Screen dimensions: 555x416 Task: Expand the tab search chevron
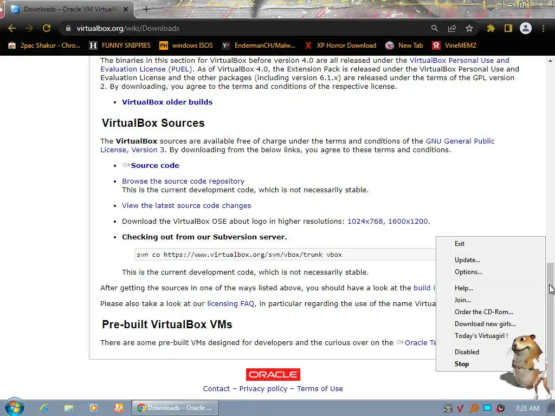click(491, 9)
